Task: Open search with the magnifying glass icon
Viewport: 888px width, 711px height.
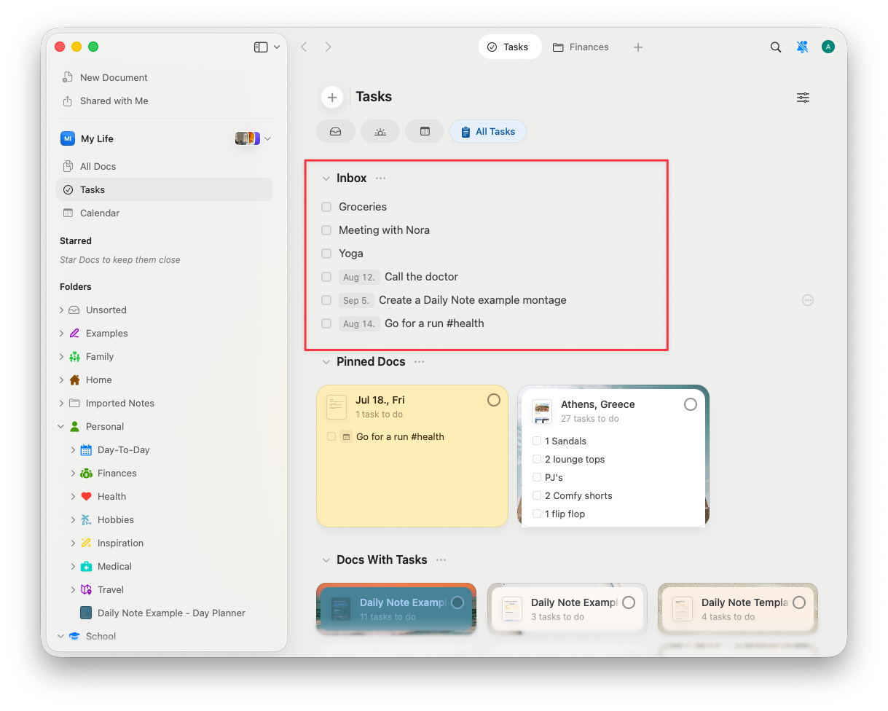Action: (x=775, y=47)
